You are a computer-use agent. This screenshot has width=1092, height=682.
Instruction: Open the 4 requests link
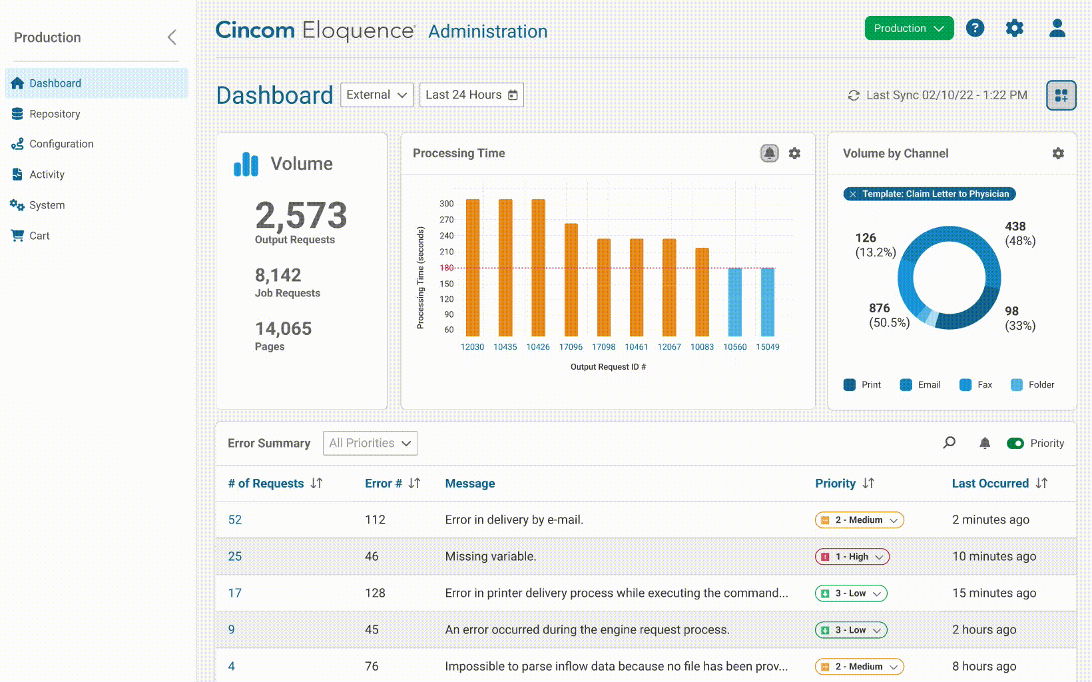(x=231, y=666)
